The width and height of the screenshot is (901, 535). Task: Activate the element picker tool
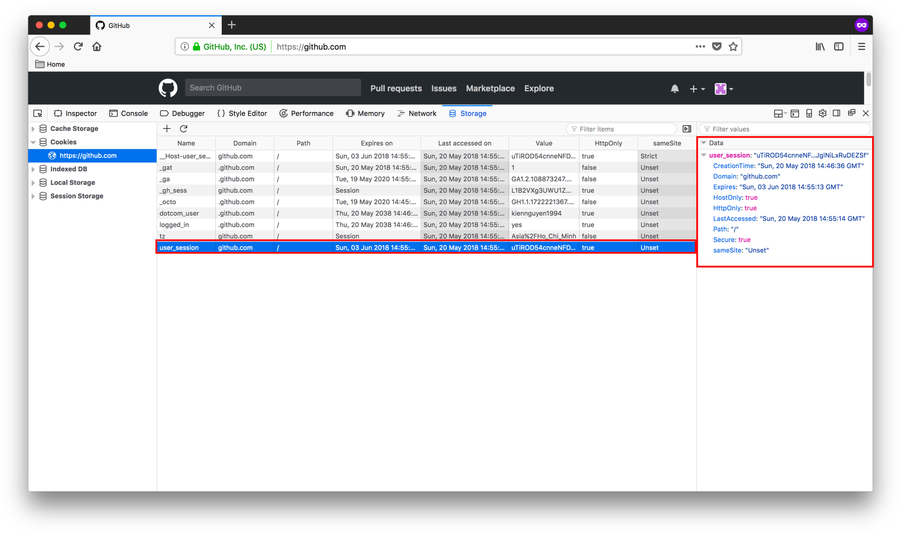(38, 114)
